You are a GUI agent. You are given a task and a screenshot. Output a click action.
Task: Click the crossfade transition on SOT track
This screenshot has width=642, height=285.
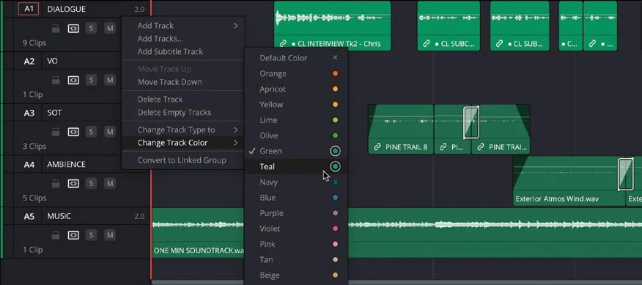pyautogui.click(x=471, y=122)
